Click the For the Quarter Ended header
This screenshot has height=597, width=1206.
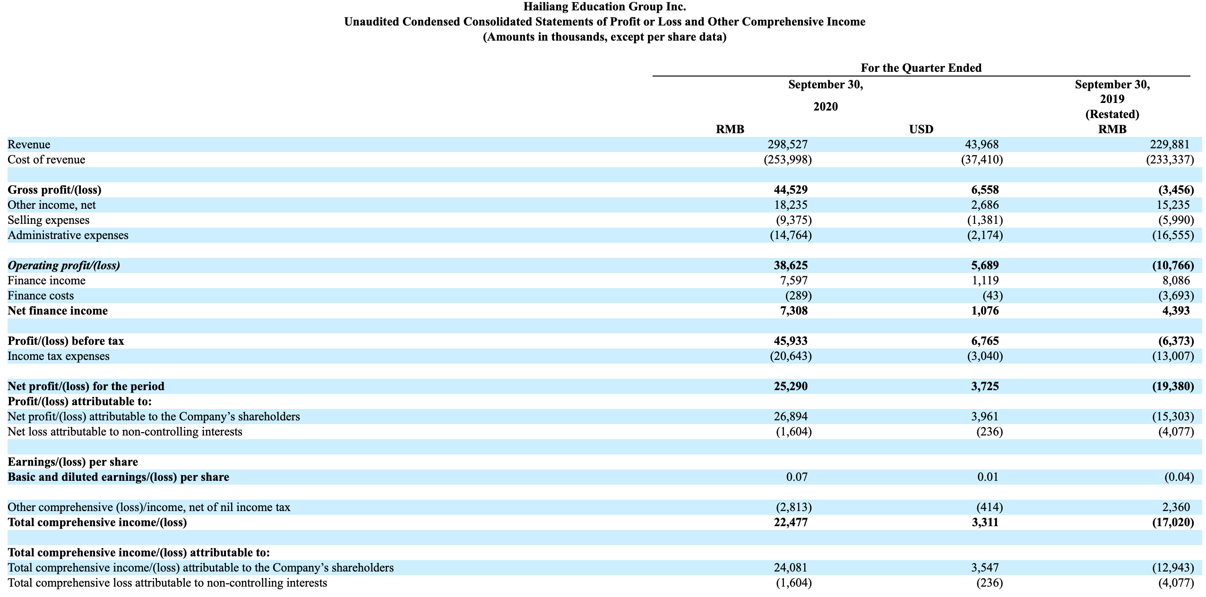point(921,68)
